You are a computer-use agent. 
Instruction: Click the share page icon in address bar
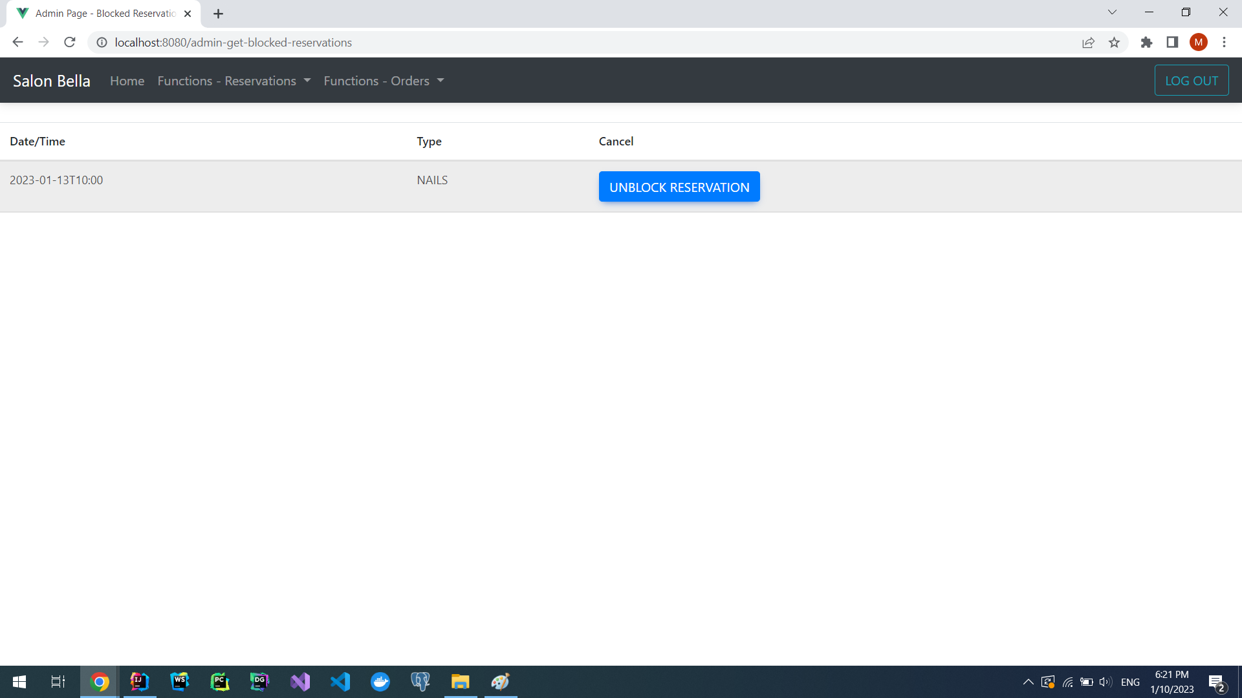[x=1088, y=43]
